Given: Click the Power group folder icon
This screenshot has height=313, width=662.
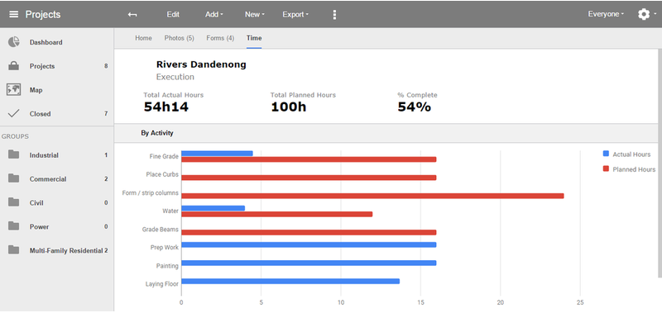Looking at the screenshot, I should click(13, 226).
